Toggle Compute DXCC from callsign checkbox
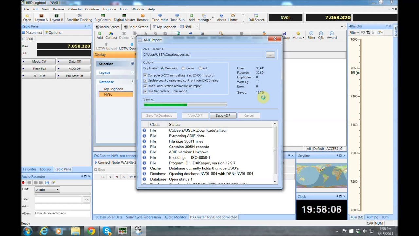The image size is (419, 236). point(145,75)
